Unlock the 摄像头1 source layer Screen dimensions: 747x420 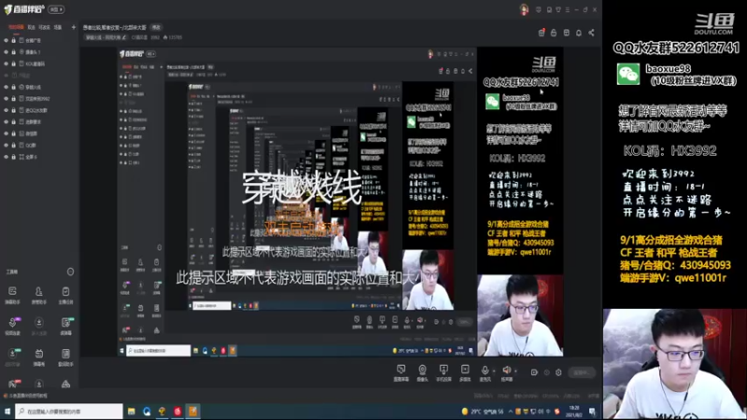pos(14,52)
